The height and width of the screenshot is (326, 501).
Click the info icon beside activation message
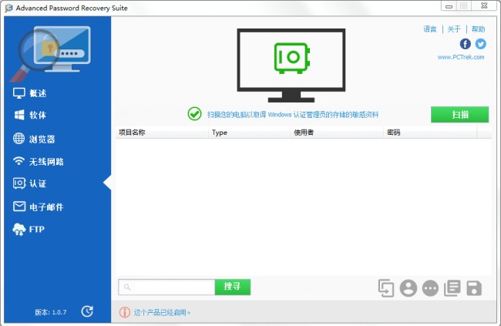(x=125, y=312)
